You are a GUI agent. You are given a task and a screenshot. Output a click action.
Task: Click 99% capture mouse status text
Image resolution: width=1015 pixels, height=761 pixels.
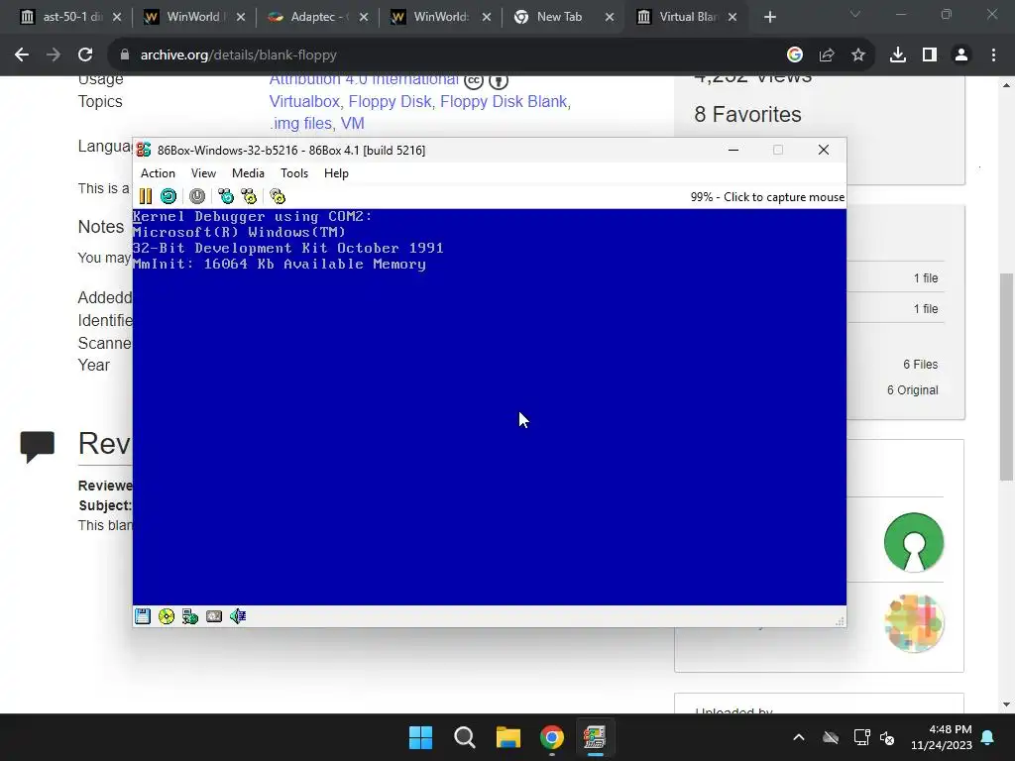click(767, 197)
